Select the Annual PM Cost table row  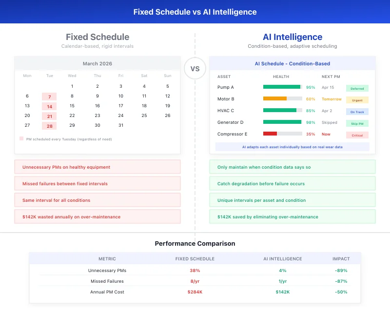(x=195, y=292)
